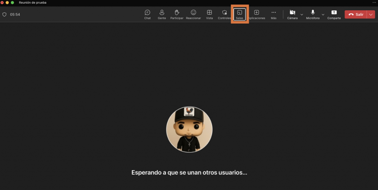Open the Reaccionar emoji reactions

click(x=193, y=14)
